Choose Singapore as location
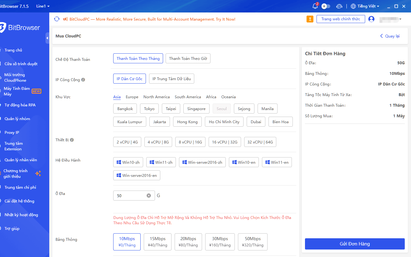Viewport: 411px width, 257px height. click(196, 109)
